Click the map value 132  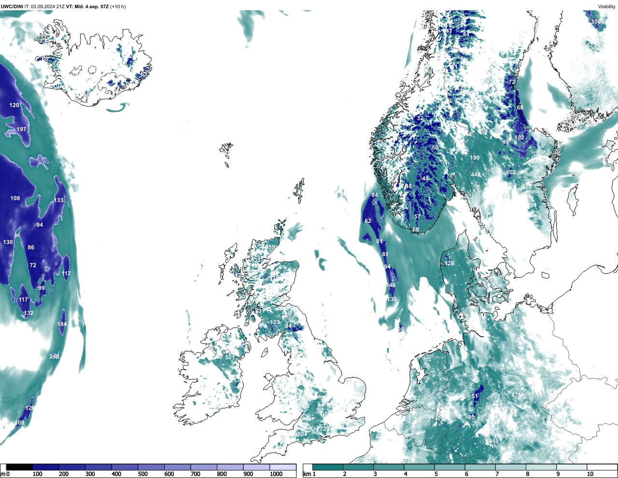28,313
